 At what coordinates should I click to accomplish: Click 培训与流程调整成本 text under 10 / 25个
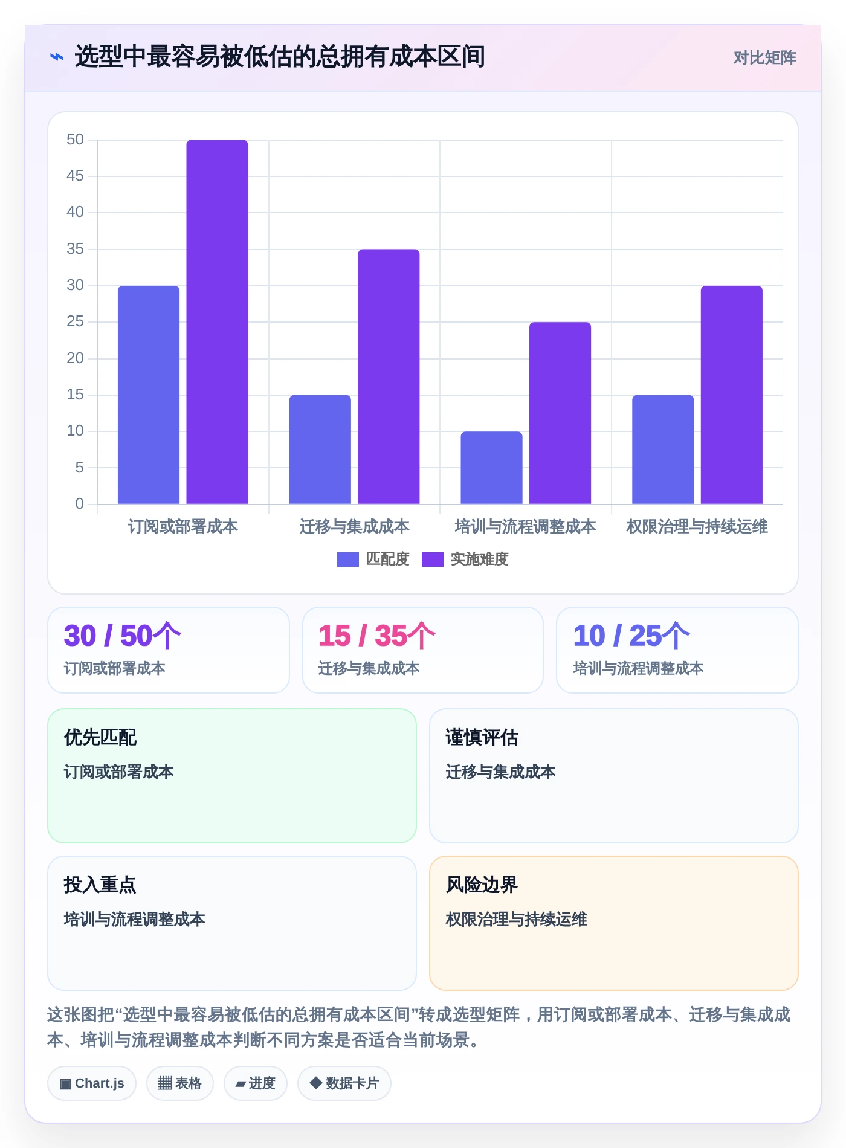coord(639,668)
